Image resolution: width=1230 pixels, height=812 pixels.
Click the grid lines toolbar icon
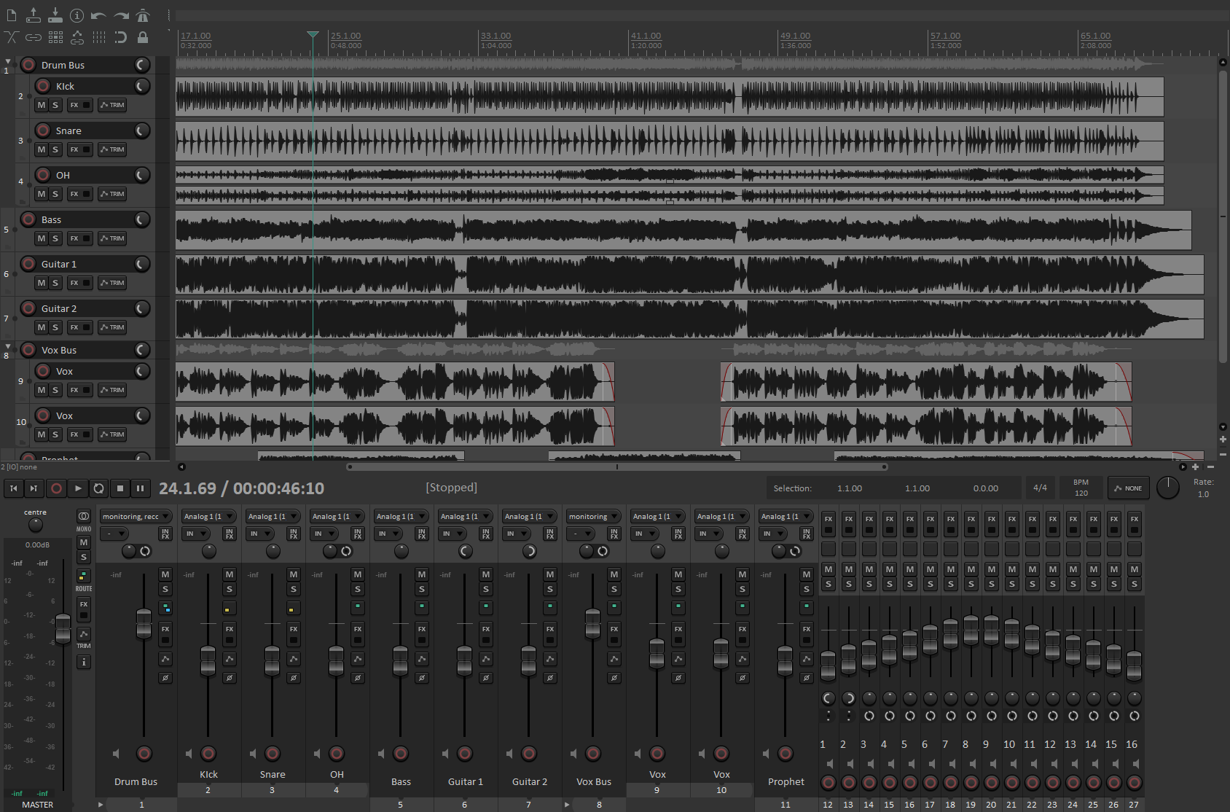[x=99, y=37]
